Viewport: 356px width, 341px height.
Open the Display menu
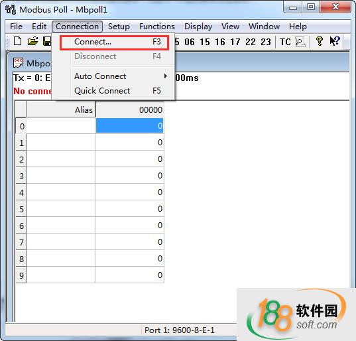click(x=198, y=27)
